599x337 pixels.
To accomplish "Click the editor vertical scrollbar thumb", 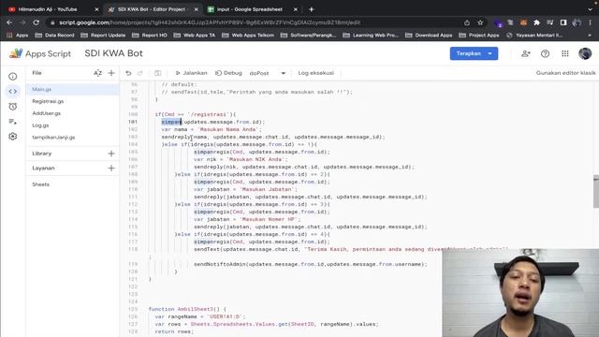I will (x=596, y=191).
